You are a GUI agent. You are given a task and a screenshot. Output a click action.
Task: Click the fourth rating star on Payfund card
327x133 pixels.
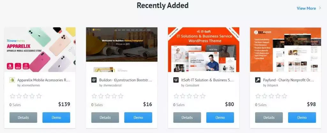pyautogui.click(x=278, y=96)
